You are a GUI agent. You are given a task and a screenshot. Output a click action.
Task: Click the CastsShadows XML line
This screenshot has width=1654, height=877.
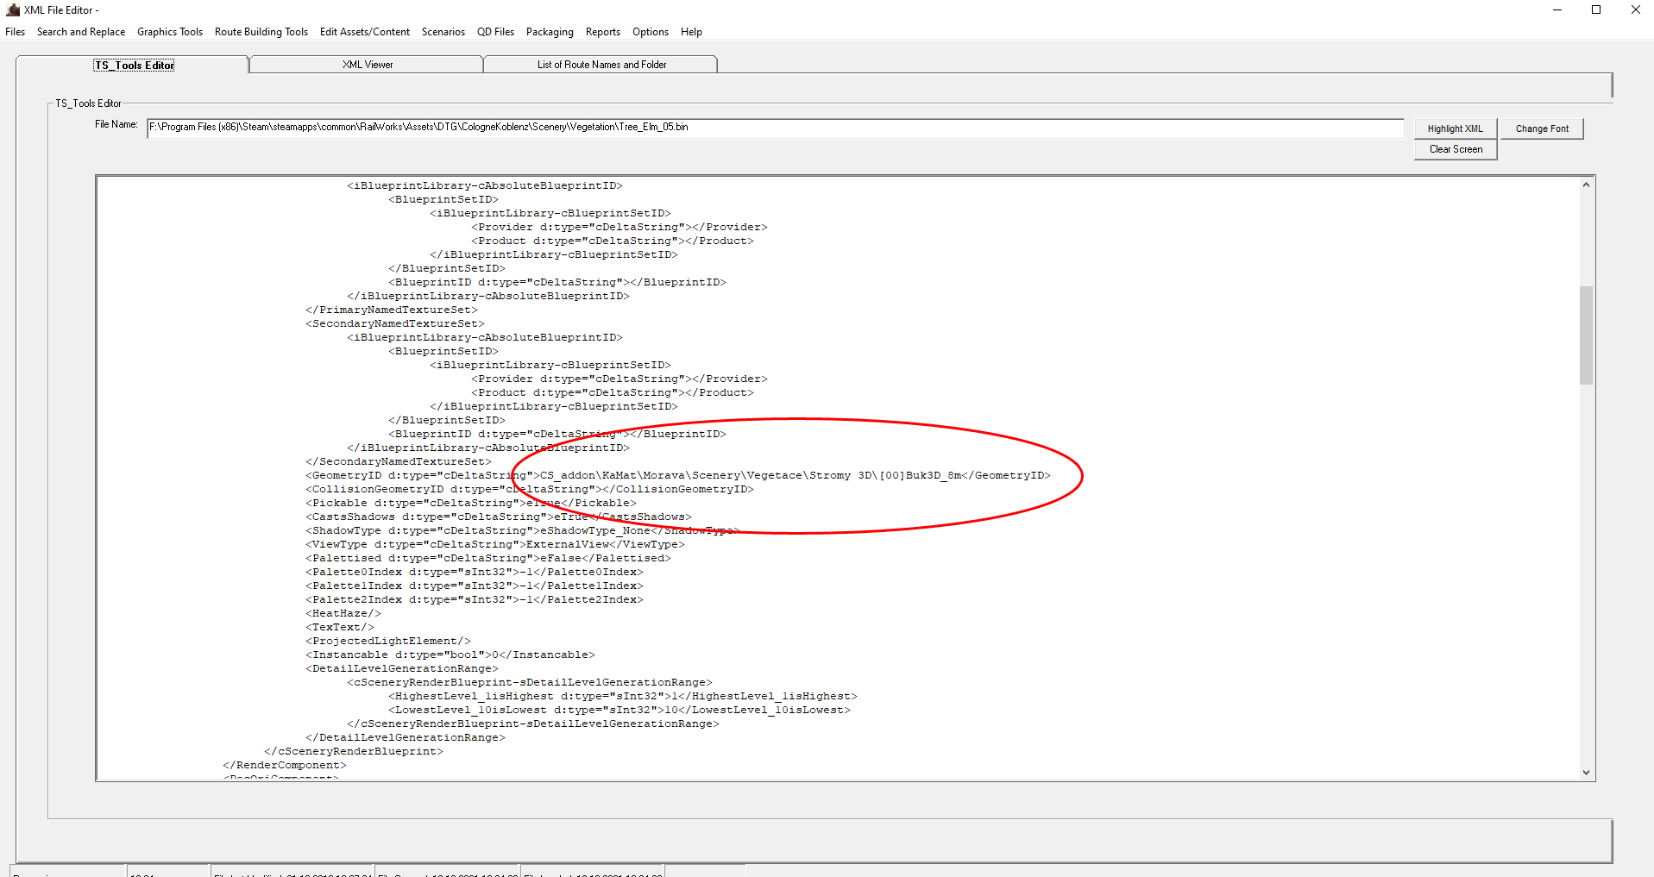pyautogui.click(x=499, y=517)
